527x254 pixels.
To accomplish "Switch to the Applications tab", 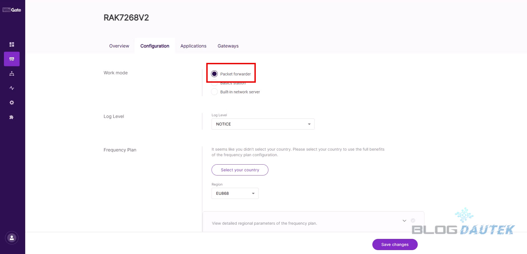I will point(193,46).
